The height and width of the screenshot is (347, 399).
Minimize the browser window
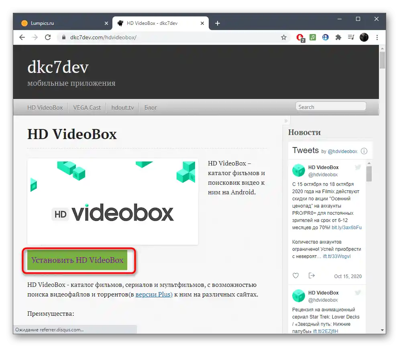340,19
